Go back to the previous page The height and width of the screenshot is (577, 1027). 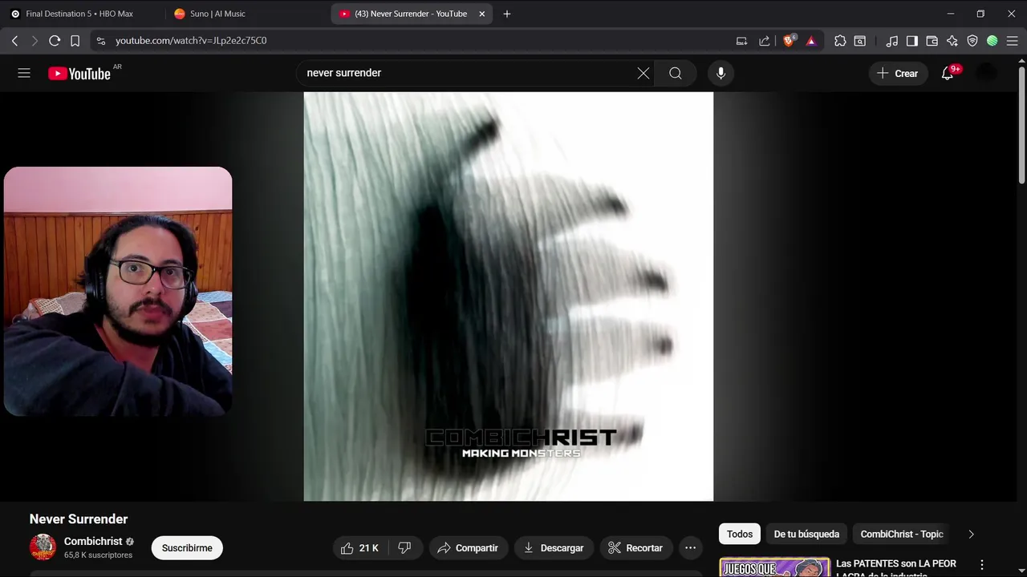(14, 40)
